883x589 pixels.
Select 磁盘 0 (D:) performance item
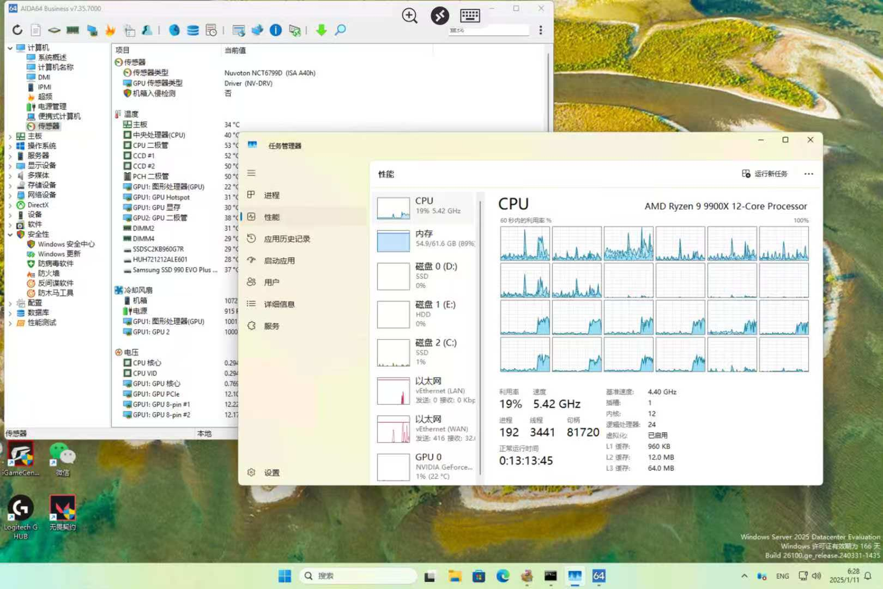(x=424, y=276)
